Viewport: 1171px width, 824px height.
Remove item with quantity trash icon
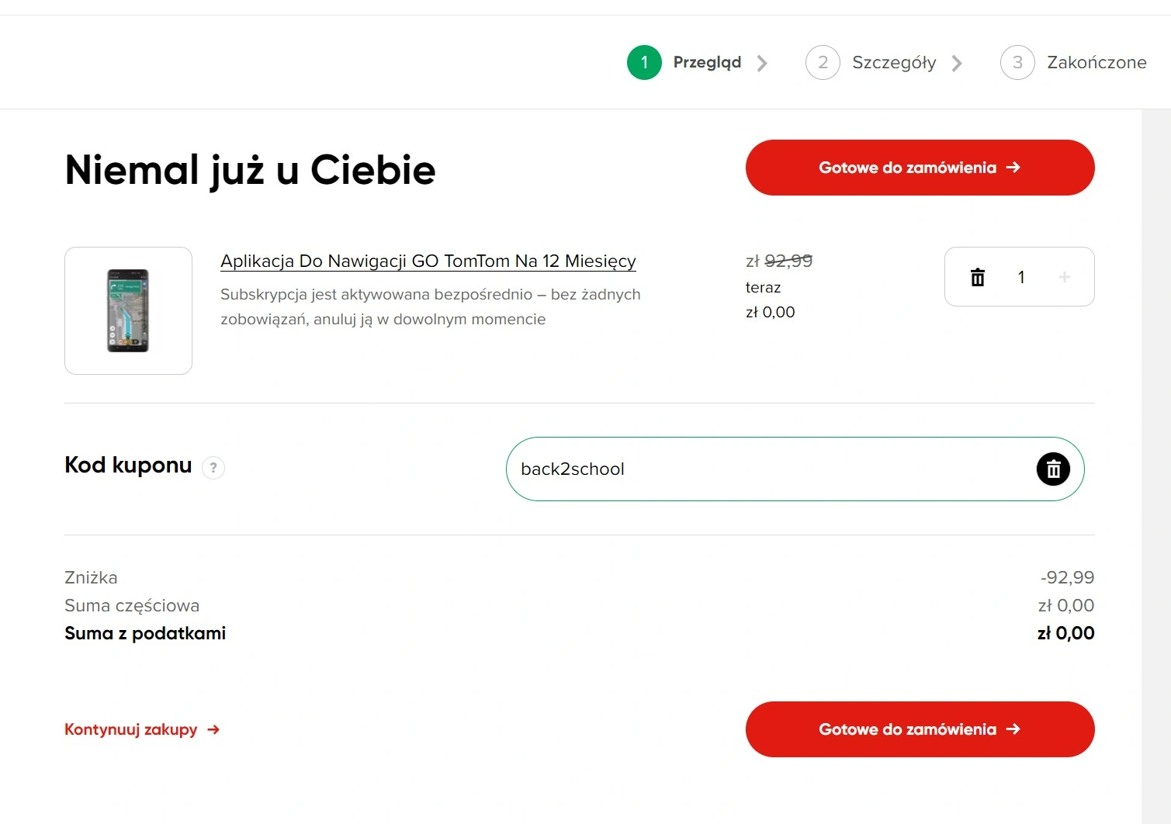978,277
